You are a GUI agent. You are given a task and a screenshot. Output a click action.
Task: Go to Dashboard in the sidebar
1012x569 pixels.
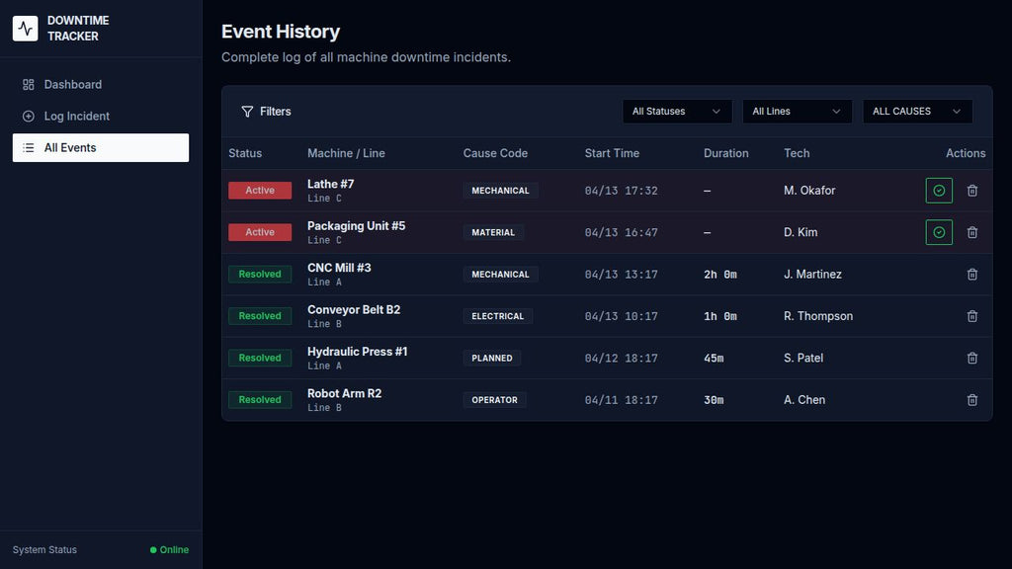(x=72, y=85)
